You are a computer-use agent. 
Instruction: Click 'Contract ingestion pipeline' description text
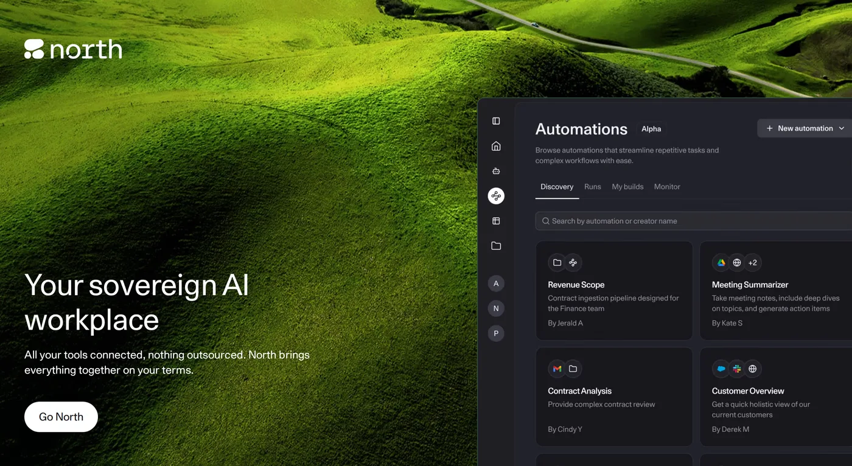coord(613,304)
